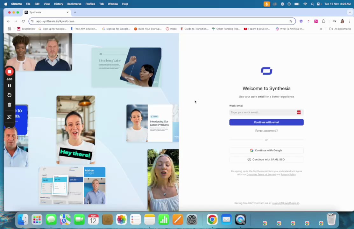The height and width of the screenshot is (229, 354).
Task: Click the support@synthesia.io email link
Action: pos(286,203)
